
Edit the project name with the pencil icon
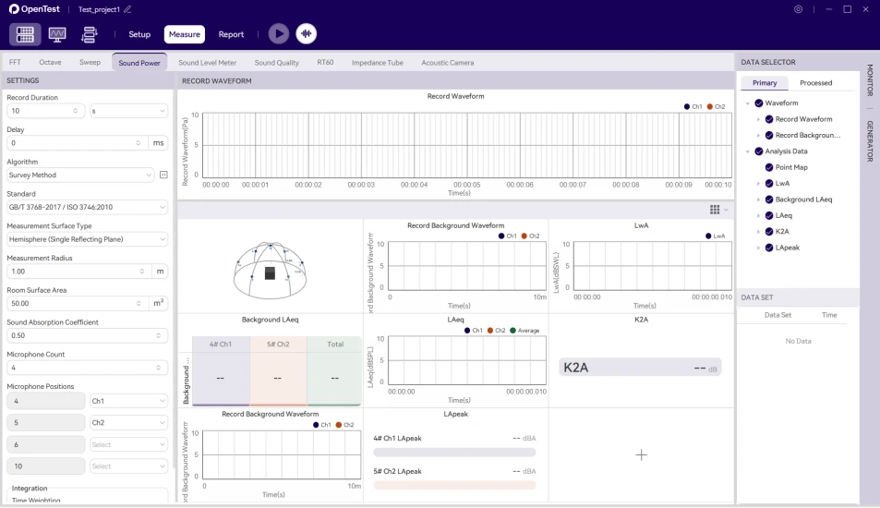(x=128, y=9)
